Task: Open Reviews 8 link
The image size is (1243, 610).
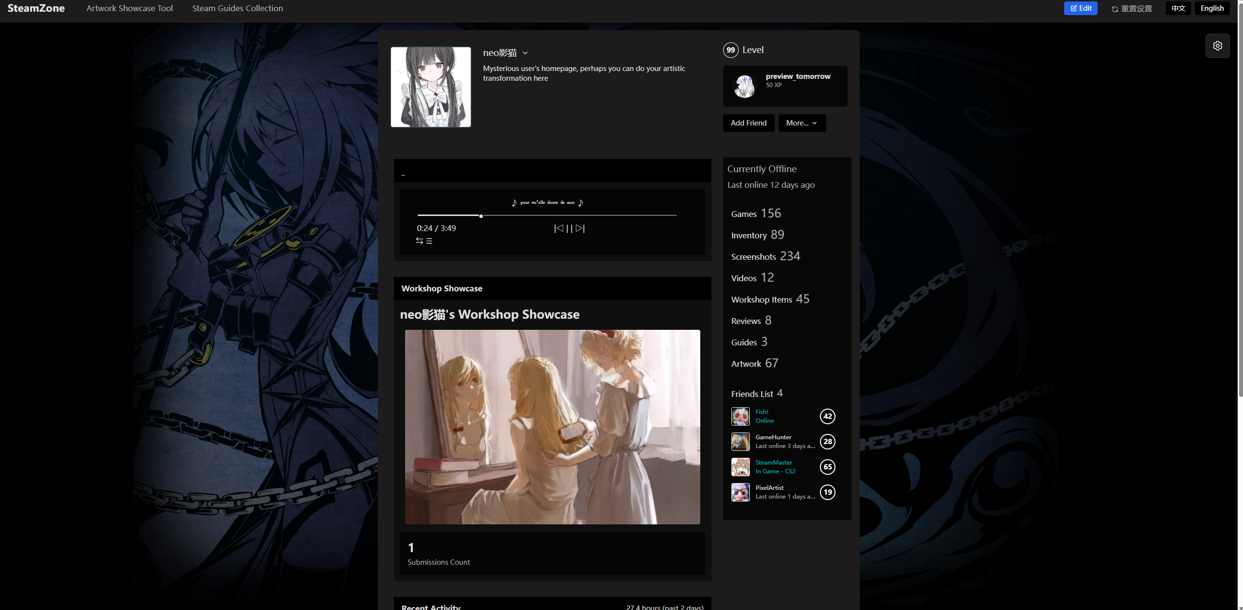Action: [x=751, y=321]
